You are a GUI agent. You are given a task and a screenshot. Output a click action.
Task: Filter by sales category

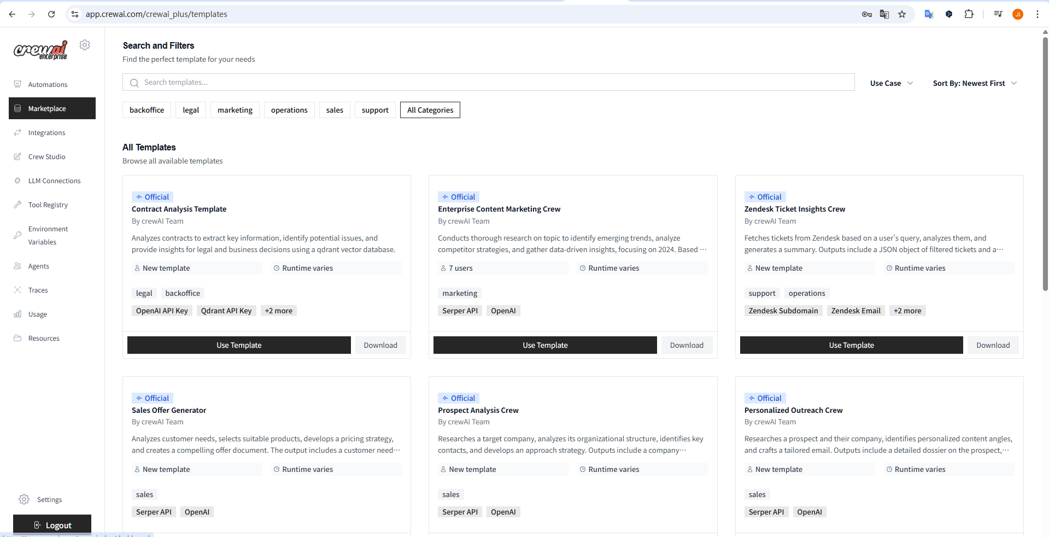(x=335, y=110)
